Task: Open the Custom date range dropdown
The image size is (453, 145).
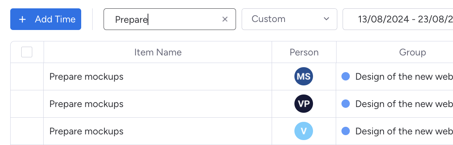Action: pos(289,19)
